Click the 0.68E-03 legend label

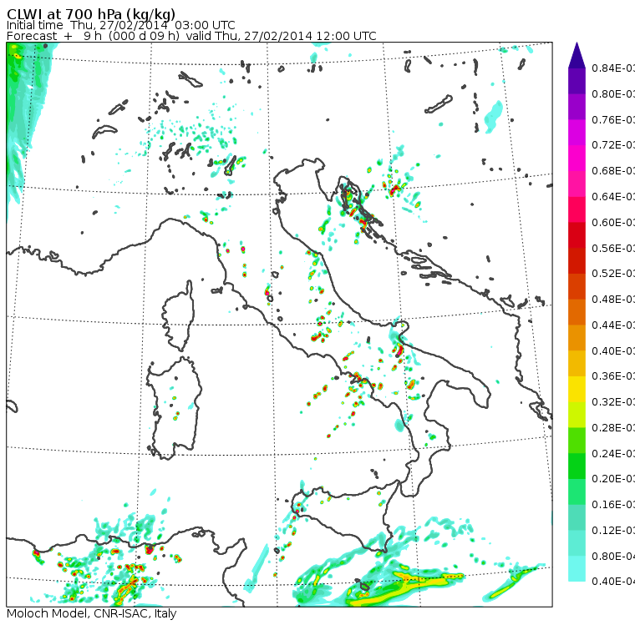613,171
